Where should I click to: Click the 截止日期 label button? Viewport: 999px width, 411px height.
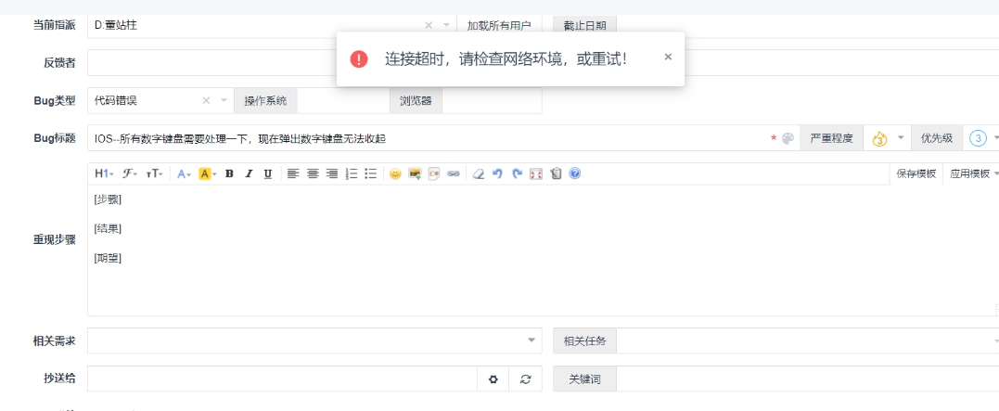(584, 25)
